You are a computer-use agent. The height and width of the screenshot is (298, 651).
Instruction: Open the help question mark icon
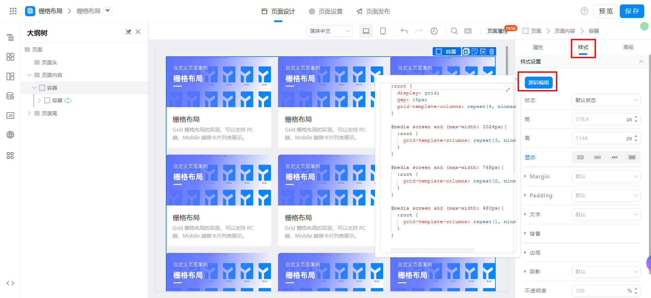coord(584,11)
